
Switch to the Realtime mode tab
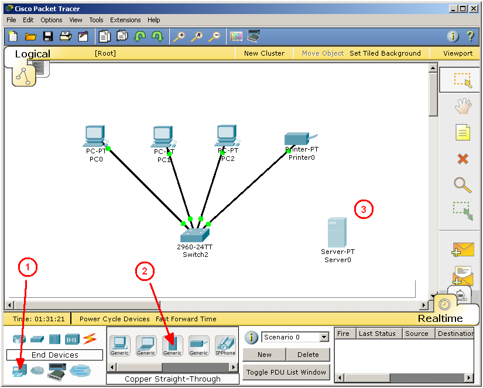pos(440,318)
